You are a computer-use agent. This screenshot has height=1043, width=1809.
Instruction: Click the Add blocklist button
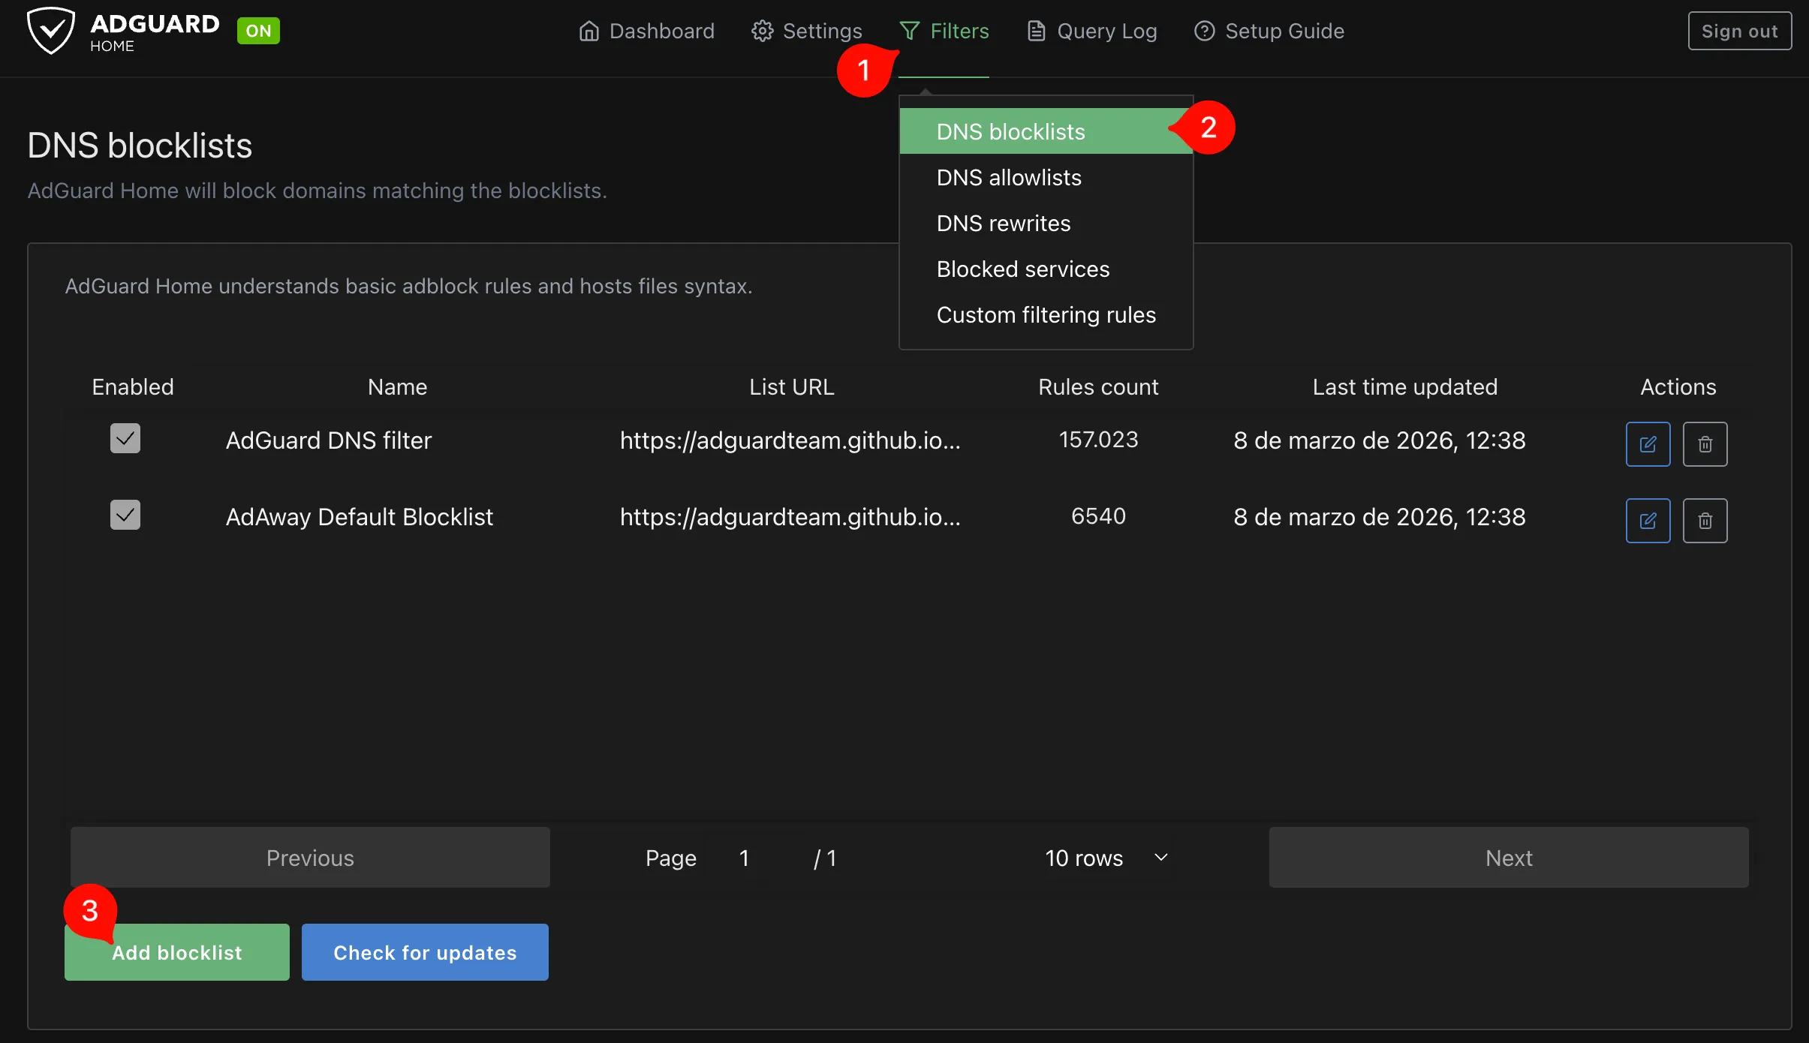tap(177, 952)
